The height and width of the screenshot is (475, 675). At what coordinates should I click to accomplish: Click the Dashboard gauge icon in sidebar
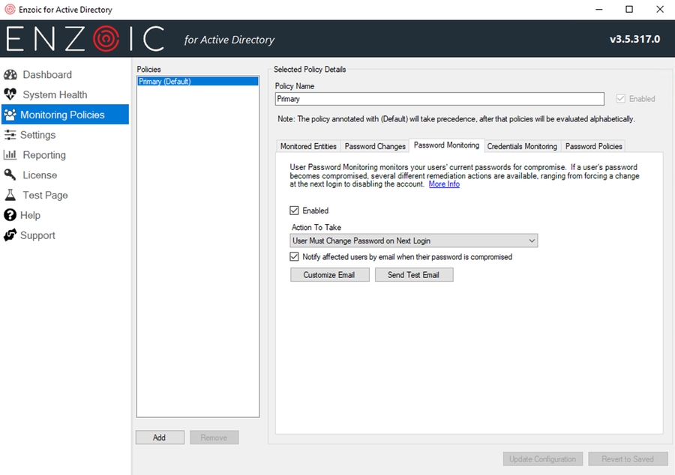point(10,75)
